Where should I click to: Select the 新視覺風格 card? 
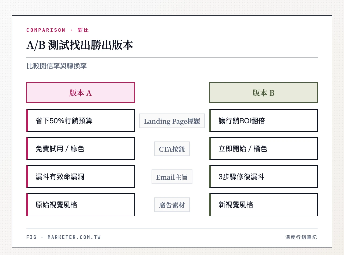[263, 204]
